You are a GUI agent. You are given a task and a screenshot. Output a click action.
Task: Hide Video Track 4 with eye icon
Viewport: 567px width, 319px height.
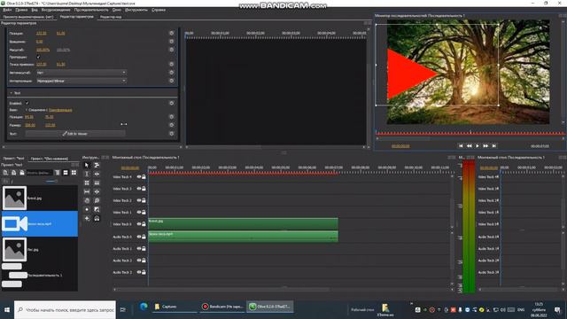coord(139,177)
